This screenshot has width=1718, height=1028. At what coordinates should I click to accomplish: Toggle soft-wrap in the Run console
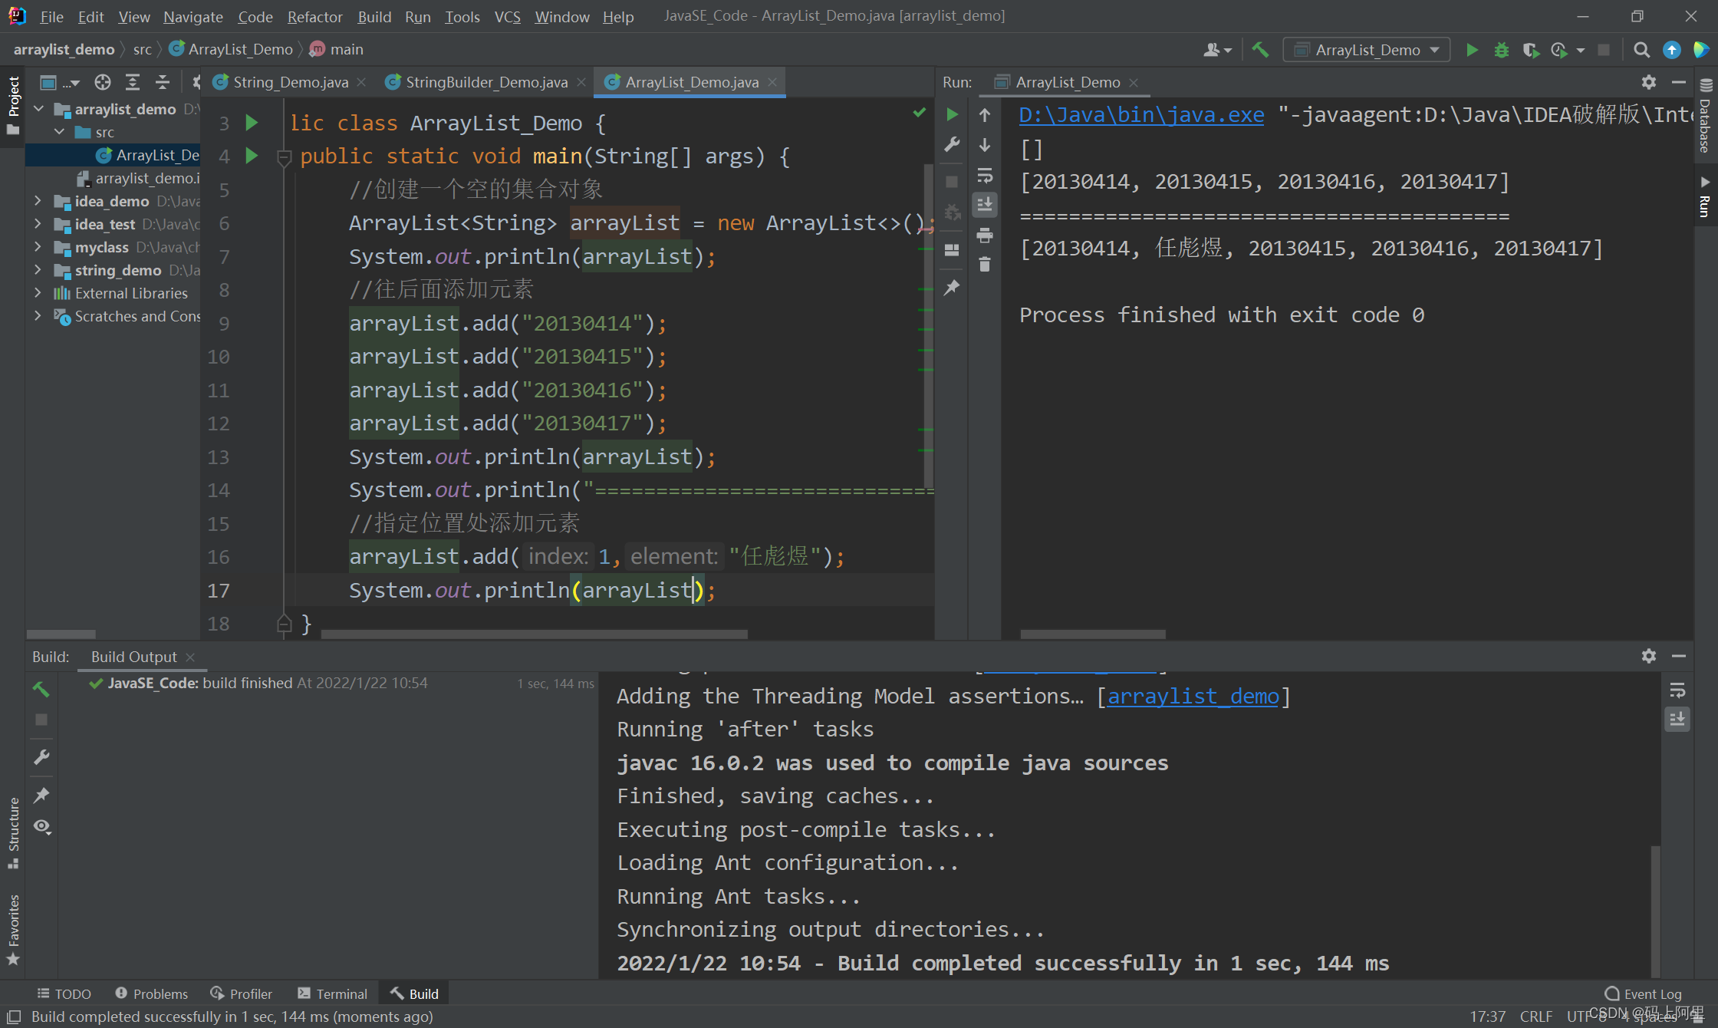point(985,174)
